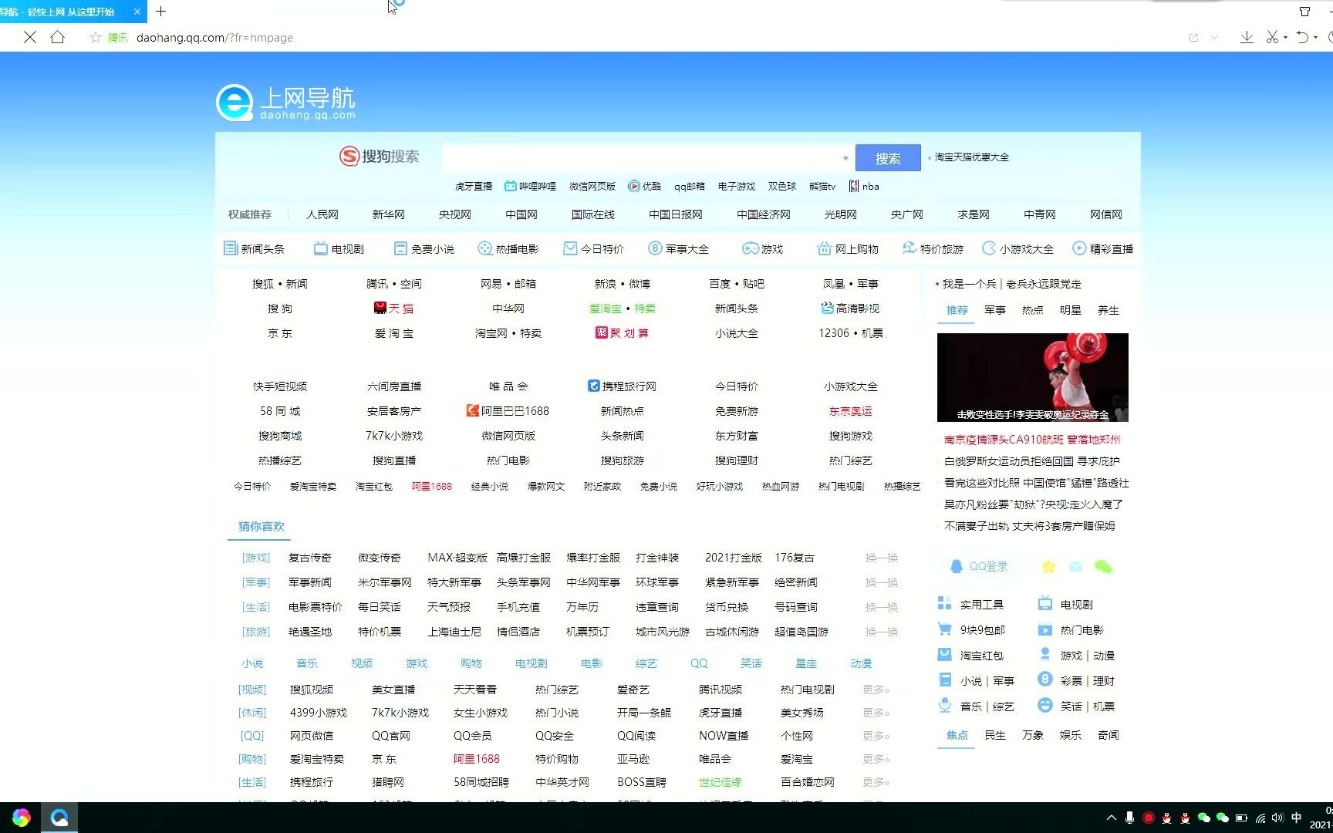Viewport: 1333px width, 833px height.
Task: Select 猜你喜欢 section tab
Action: tap(262, 526)
